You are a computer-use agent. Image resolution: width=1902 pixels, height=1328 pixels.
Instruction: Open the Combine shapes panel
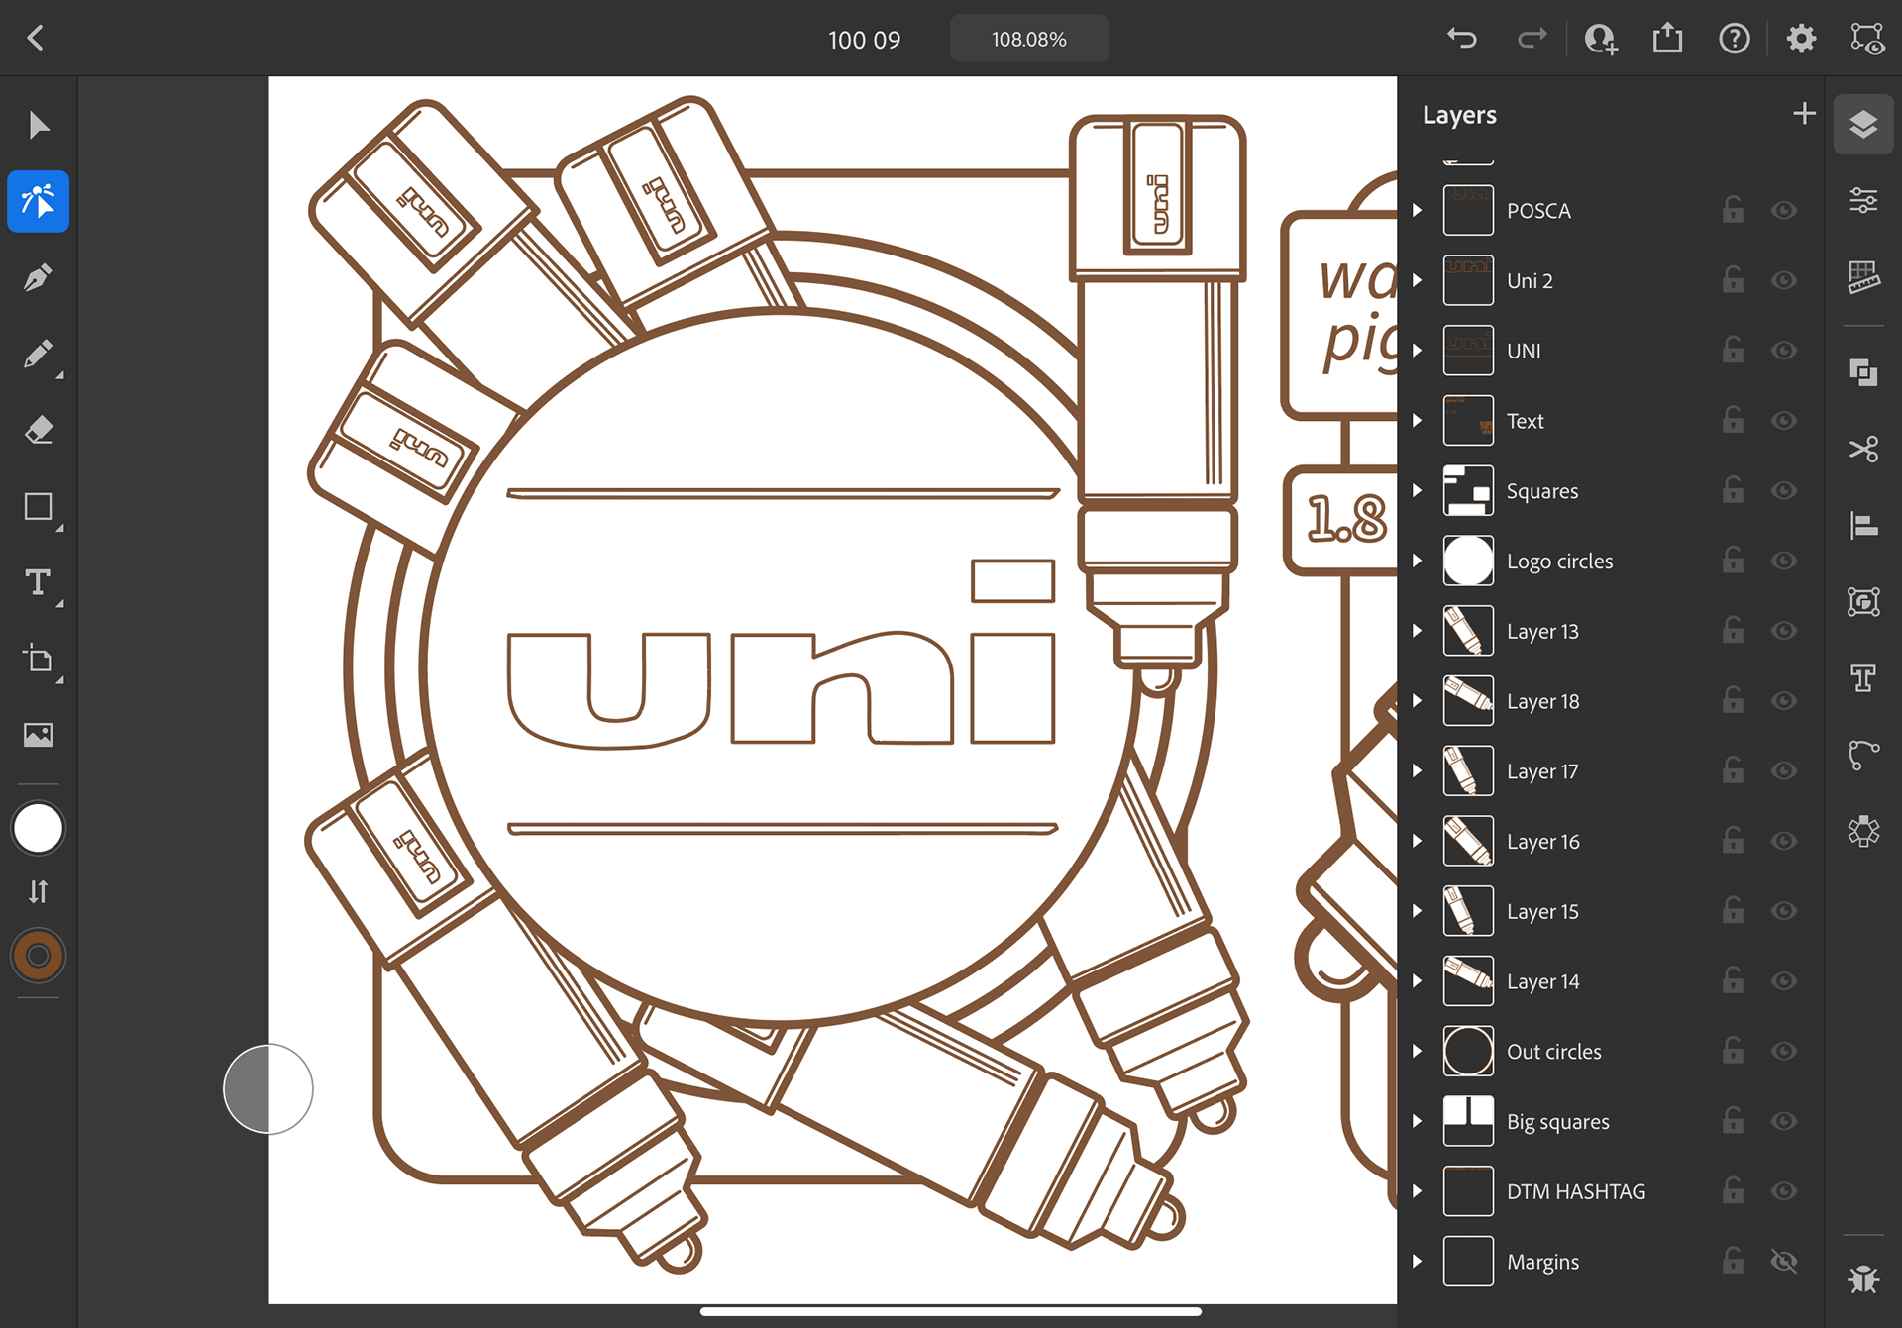pos(1863,372)
